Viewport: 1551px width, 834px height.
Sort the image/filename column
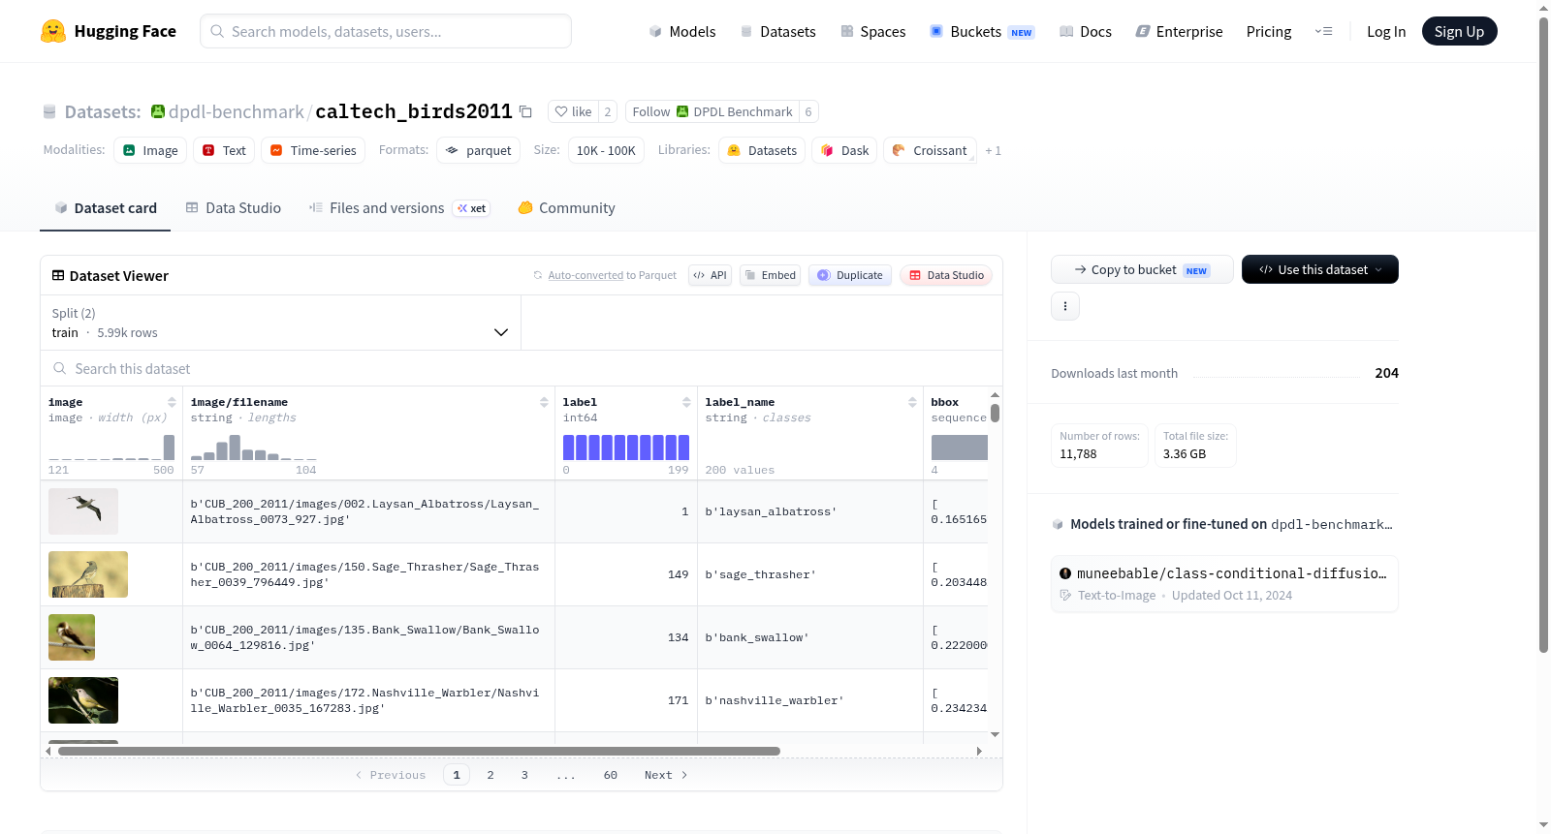544,402
